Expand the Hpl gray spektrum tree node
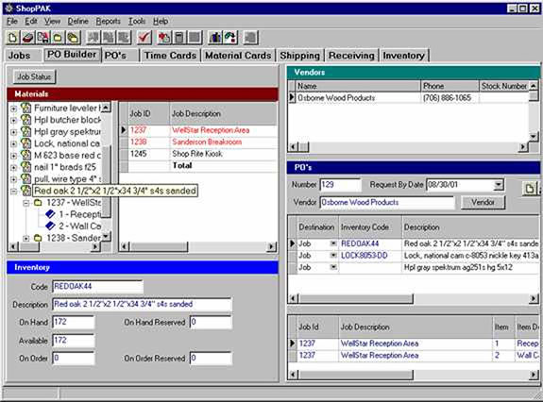Screen dimensions: 543x402 coord(13,132)
